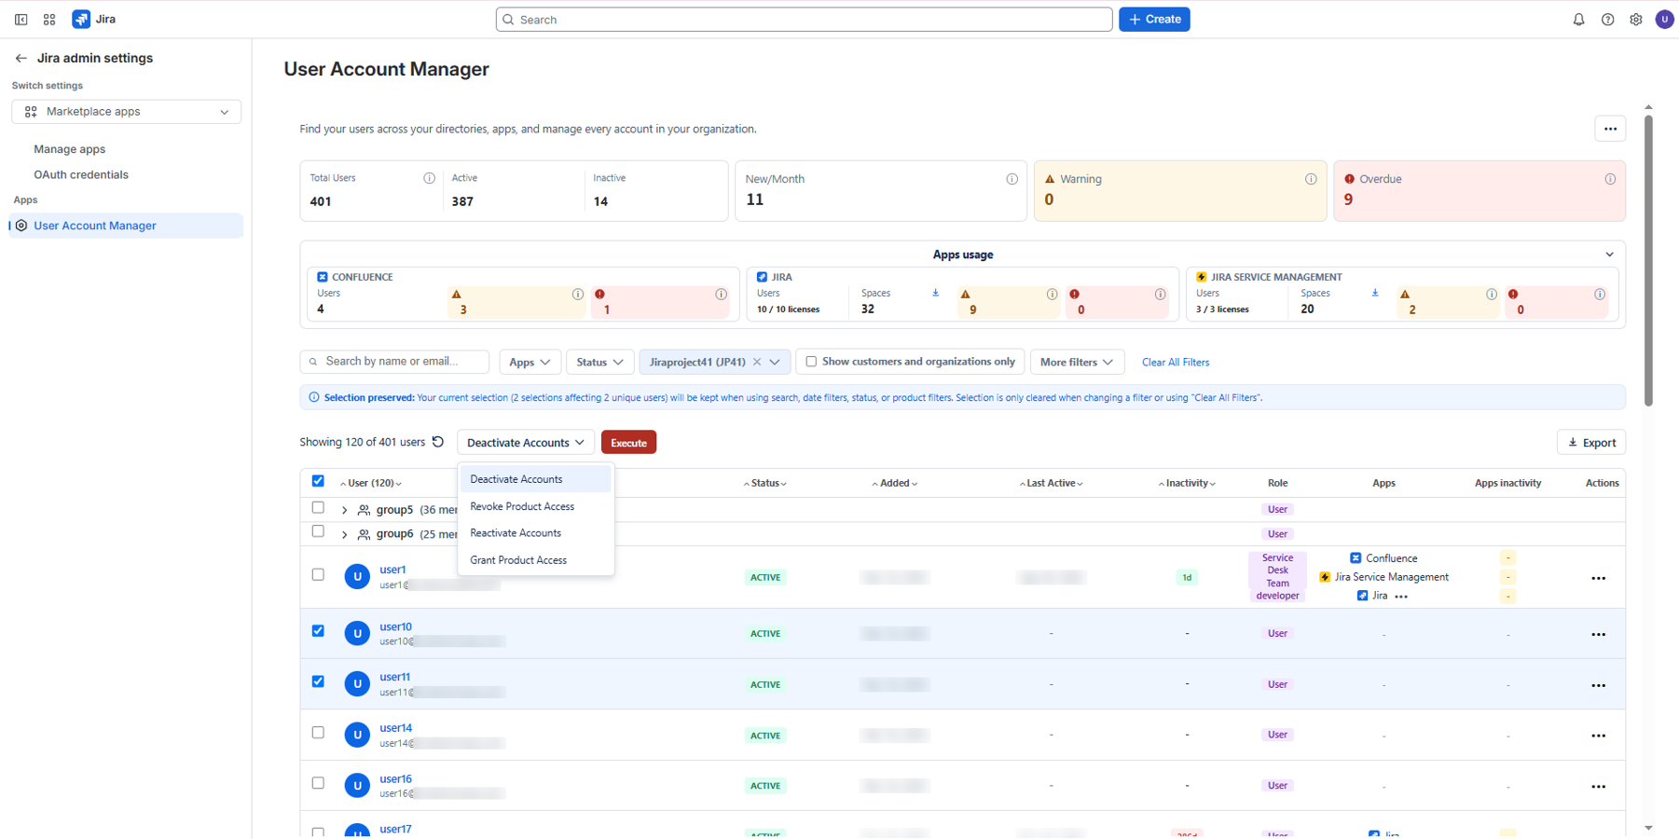Image resolution: width=1679 pixels, height=839 pixels.
Task: Select the user1 row checkbox
Action: (x=318, y=575)
